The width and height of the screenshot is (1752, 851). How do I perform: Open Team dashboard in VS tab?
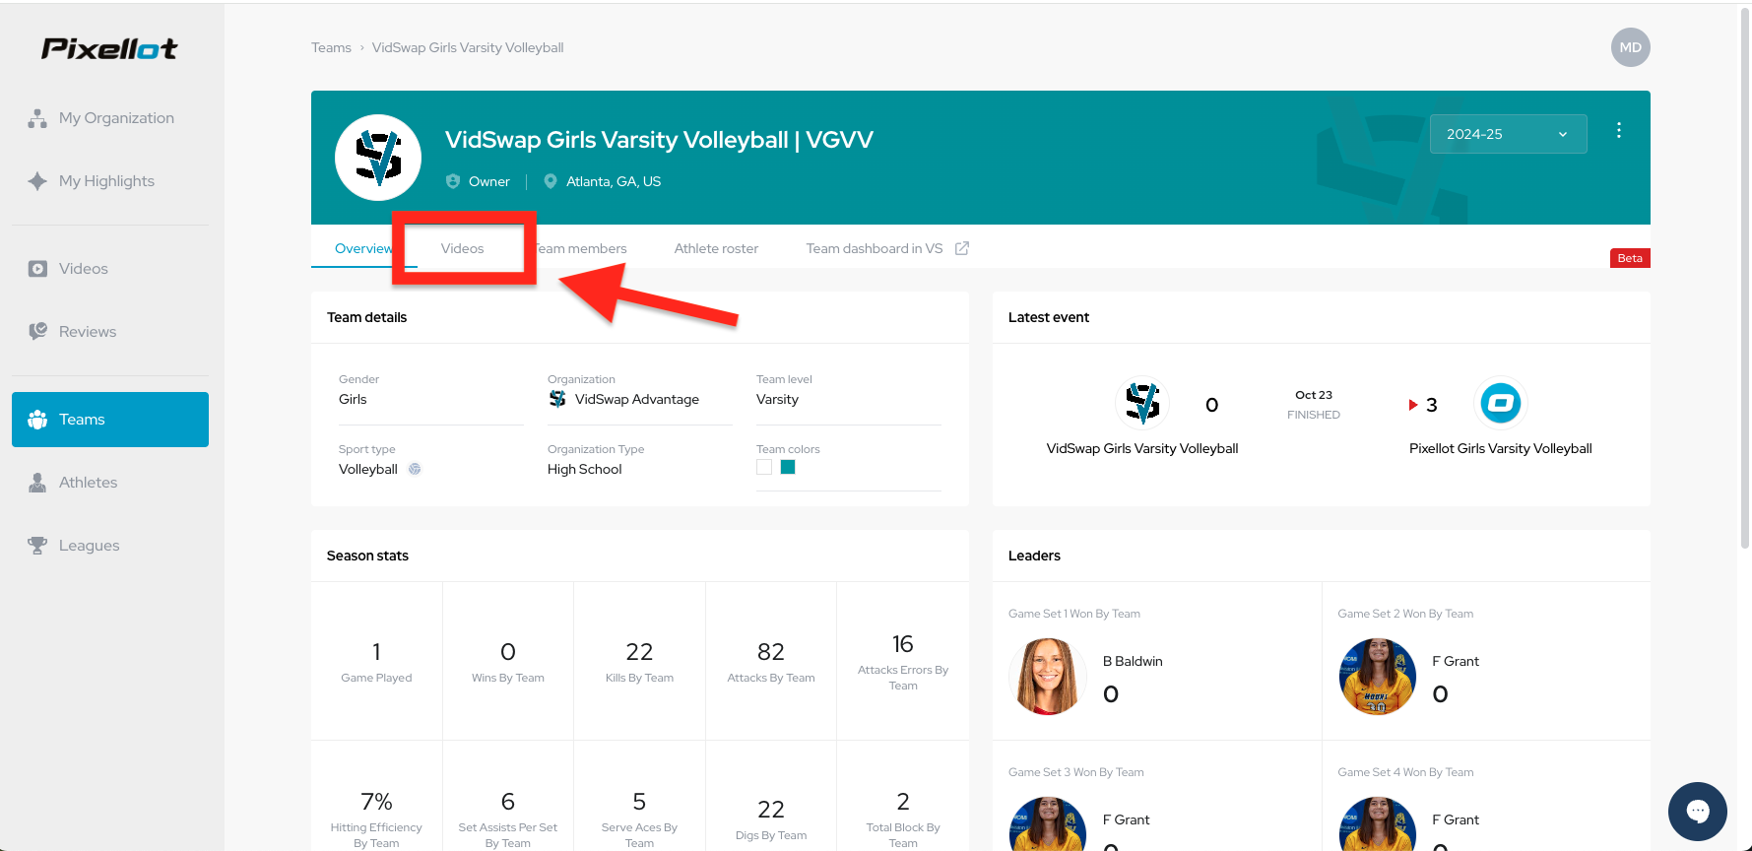tap(875, 248)
